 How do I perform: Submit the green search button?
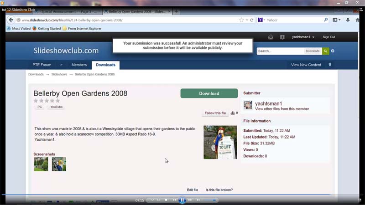(x=325, y=51)
